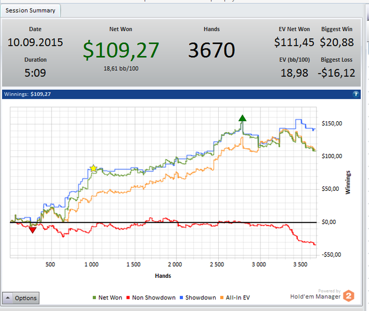
Task: Click the $150,00 axis label
Action: click(x=332, y=123)
